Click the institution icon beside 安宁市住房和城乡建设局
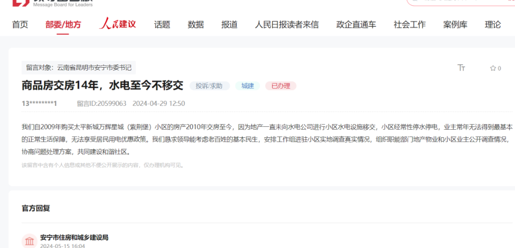 click(30, 241)
